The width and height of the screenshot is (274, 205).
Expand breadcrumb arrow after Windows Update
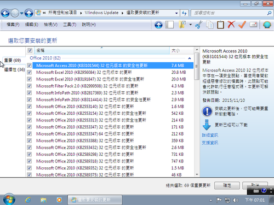122,13
